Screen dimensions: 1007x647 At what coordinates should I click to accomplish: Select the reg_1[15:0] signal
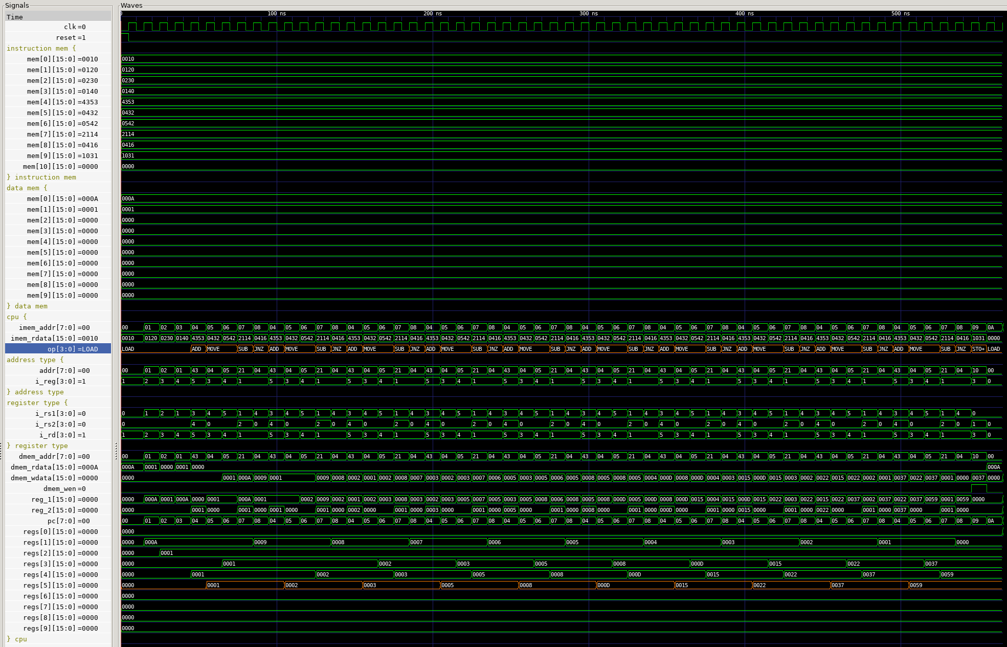(x=58, y=499)
